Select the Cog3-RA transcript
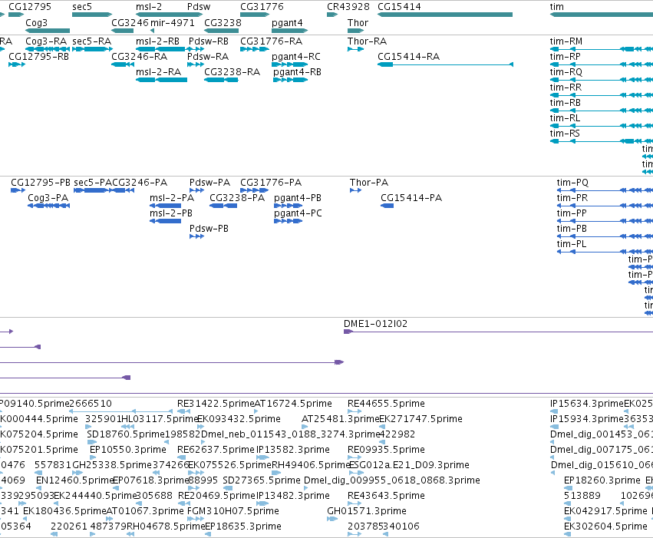The width and height of the screenshot is (653, 538). 48,49
